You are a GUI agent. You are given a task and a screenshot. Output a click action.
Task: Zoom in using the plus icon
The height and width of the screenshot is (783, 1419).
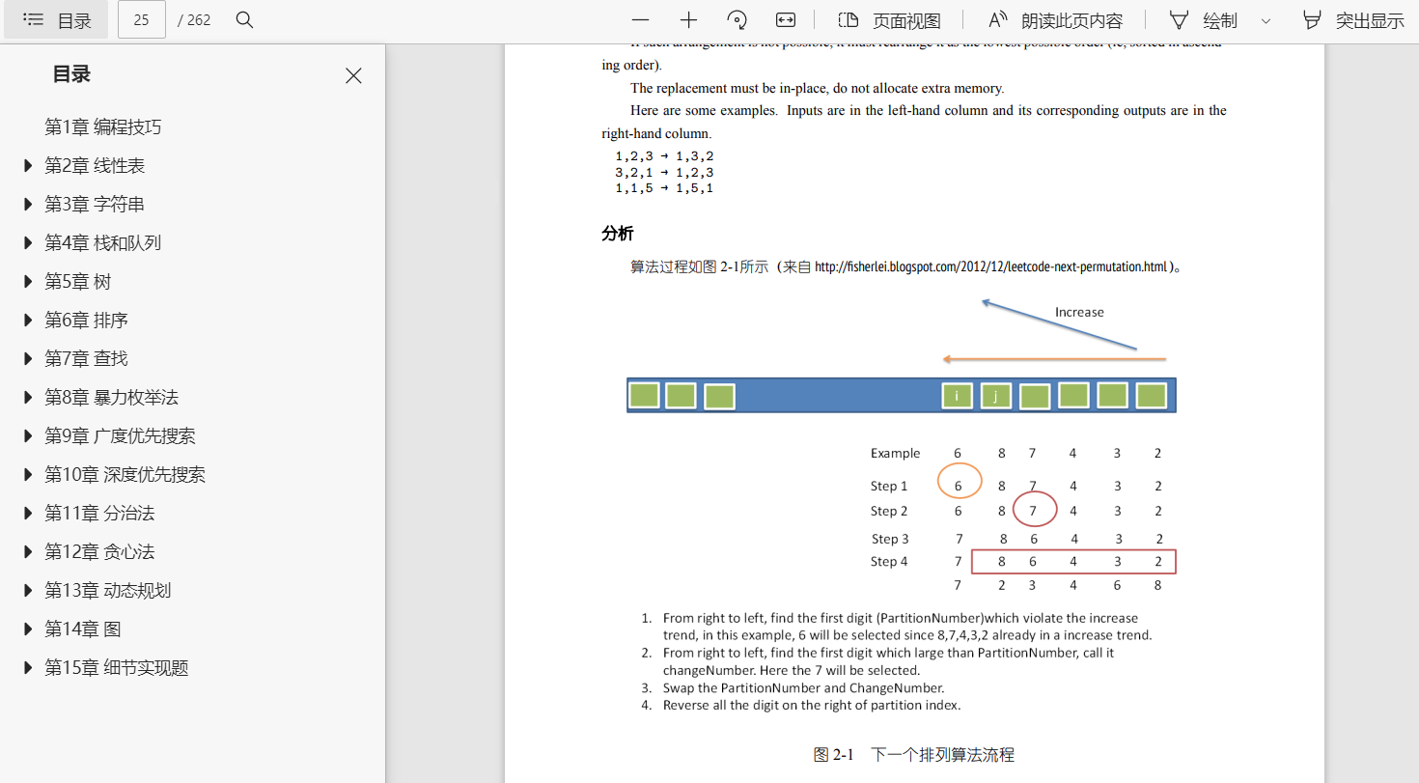click(687, 19)
